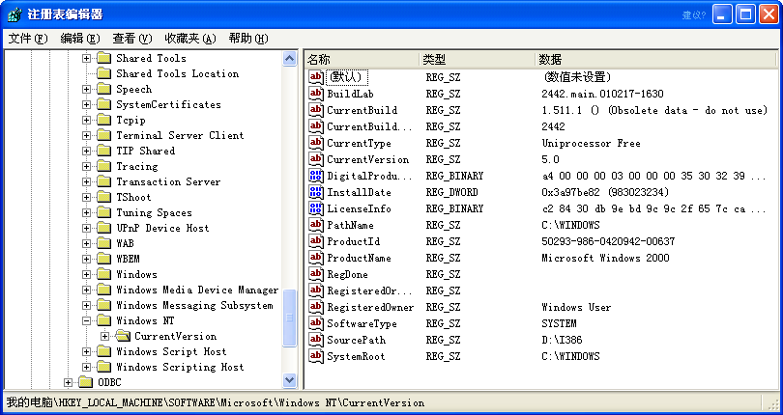Open the 收藏夹(A) menu

190,39
